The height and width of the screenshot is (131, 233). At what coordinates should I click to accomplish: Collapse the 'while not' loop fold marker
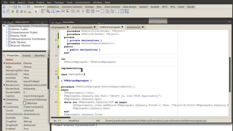tap(60, 102)
